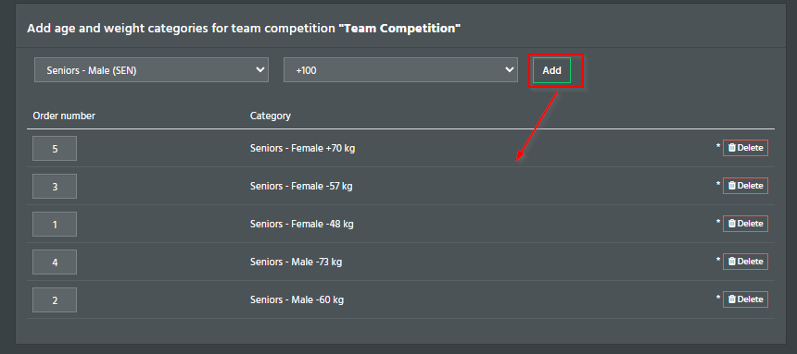Viewport: 797px width, 354px height.
Task: Open the Seniors - Male (SEN) age dropdown
Action: click(x=151, y=70)
